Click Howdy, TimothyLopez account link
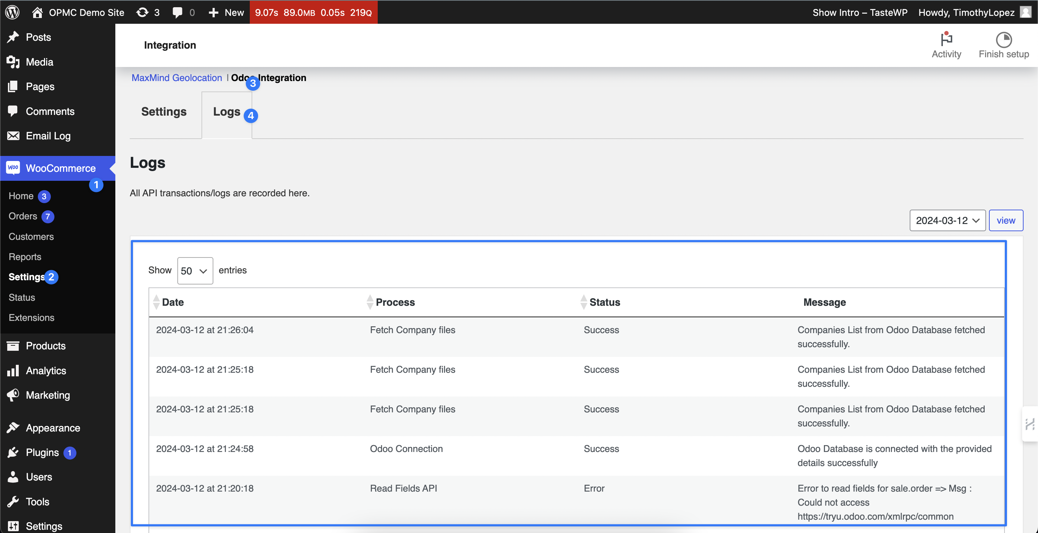 tap(966, 13)
